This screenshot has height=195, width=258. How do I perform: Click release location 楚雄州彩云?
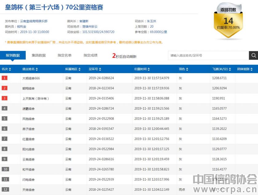(90, 26)
